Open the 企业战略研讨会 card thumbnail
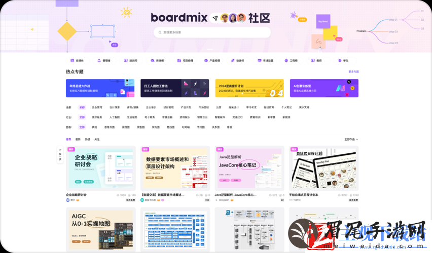The height and width of the screenshot is (253, 432). (100, 168)
